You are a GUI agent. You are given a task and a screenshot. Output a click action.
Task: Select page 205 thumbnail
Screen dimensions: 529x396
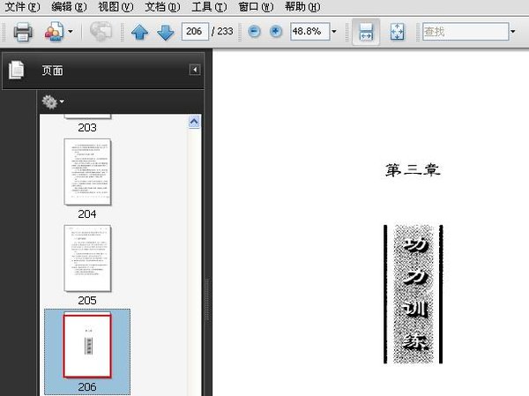coord(87,258)
